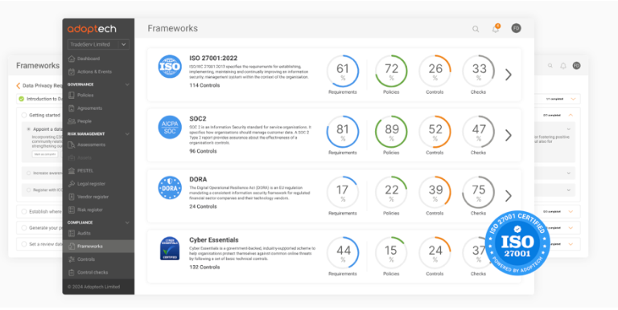This screenshot has height=310, width=618.
Task: Open search with the magnifier icon
Action: pos(476,29)
